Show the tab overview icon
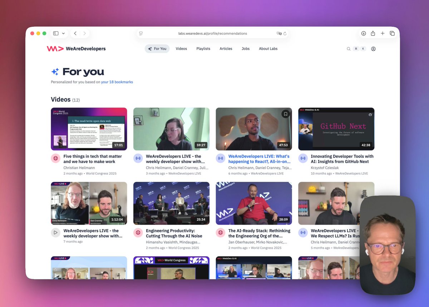 coord(392,33)
